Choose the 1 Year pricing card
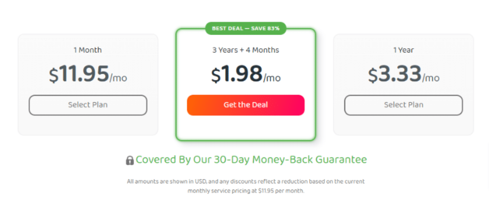489x203 pixels. [x=404, y=85]
